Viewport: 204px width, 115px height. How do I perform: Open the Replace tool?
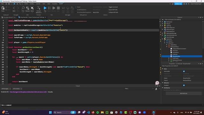[28, 9]
